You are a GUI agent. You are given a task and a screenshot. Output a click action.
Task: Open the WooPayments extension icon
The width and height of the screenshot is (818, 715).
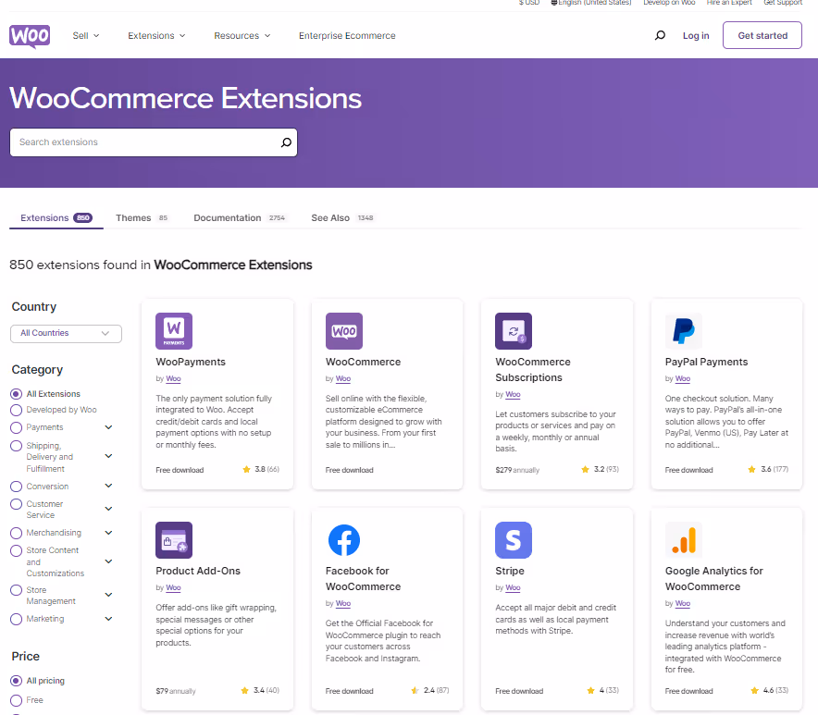(173, 330)
